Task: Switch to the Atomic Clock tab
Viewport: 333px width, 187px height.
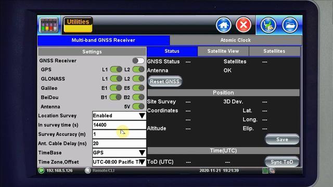Action: (x=236, y=41)
